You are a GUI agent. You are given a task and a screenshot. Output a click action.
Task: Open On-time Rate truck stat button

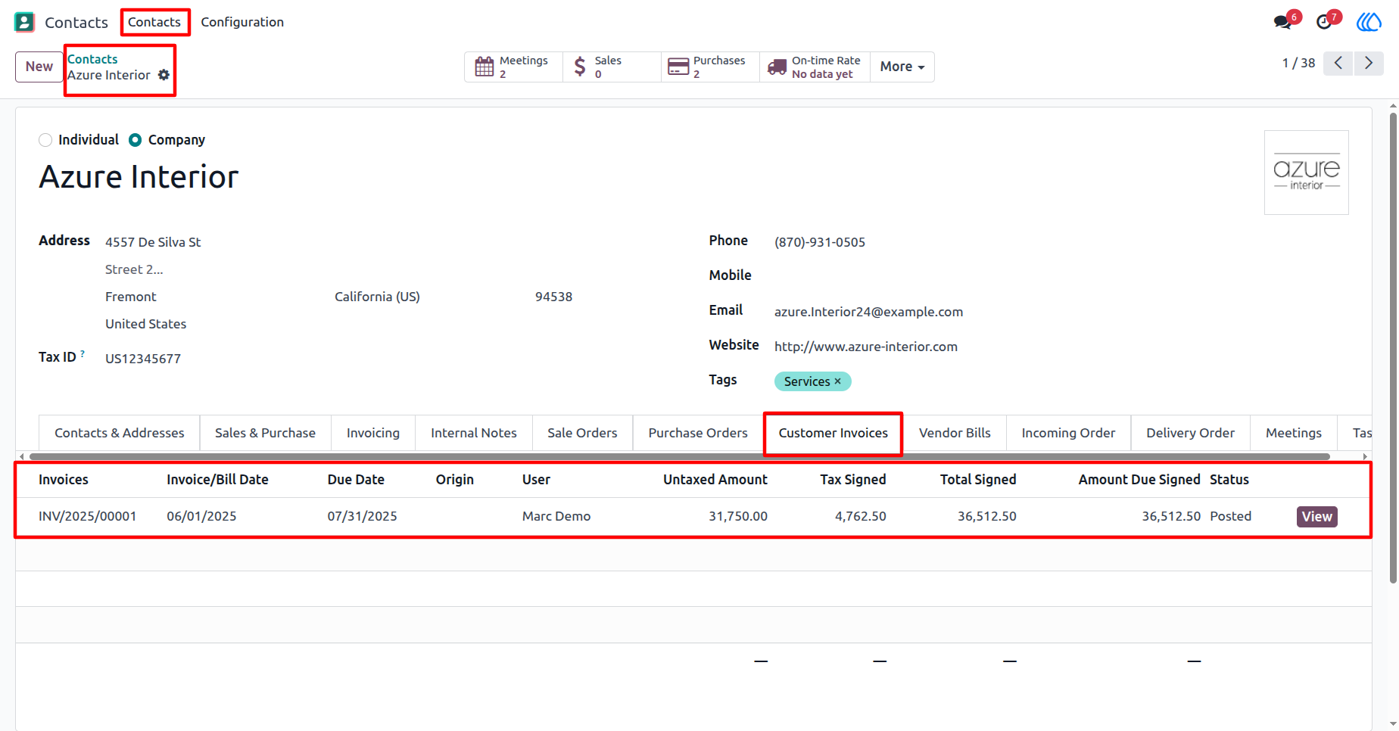(815, 67)
